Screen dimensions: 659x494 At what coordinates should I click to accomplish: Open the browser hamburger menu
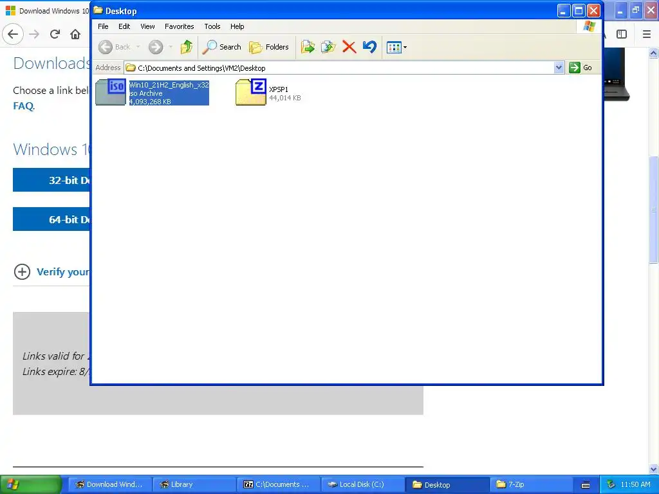(x=647, y=34)
